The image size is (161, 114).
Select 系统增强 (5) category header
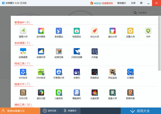coord(22,43)
